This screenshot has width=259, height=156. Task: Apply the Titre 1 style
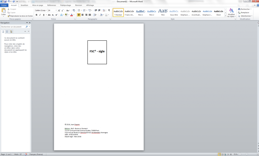tap(140, 13)
